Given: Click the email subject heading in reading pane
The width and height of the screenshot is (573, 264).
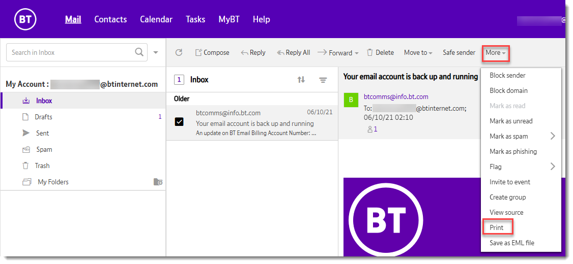Looking at the screenshot, I should tap(410, 77).
